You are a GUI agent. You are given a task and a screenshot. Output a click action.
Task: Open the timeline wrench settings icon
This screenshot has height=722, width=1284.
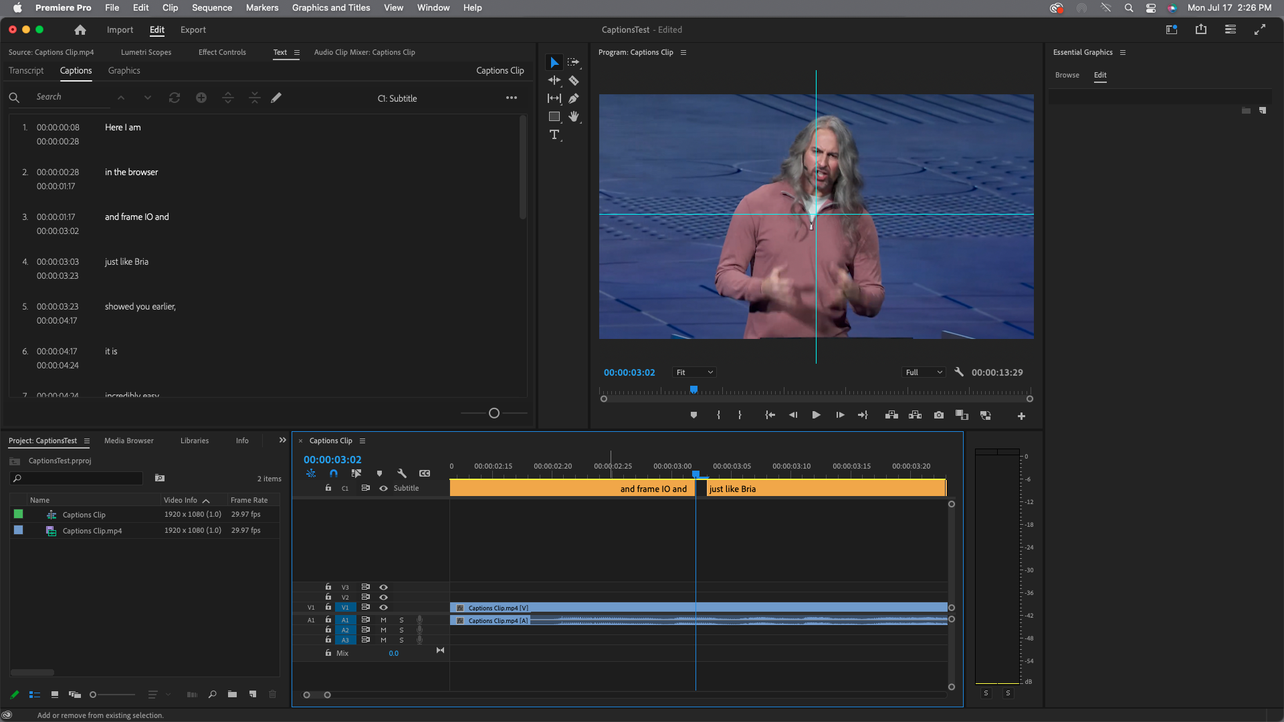(x=402, y=473)
